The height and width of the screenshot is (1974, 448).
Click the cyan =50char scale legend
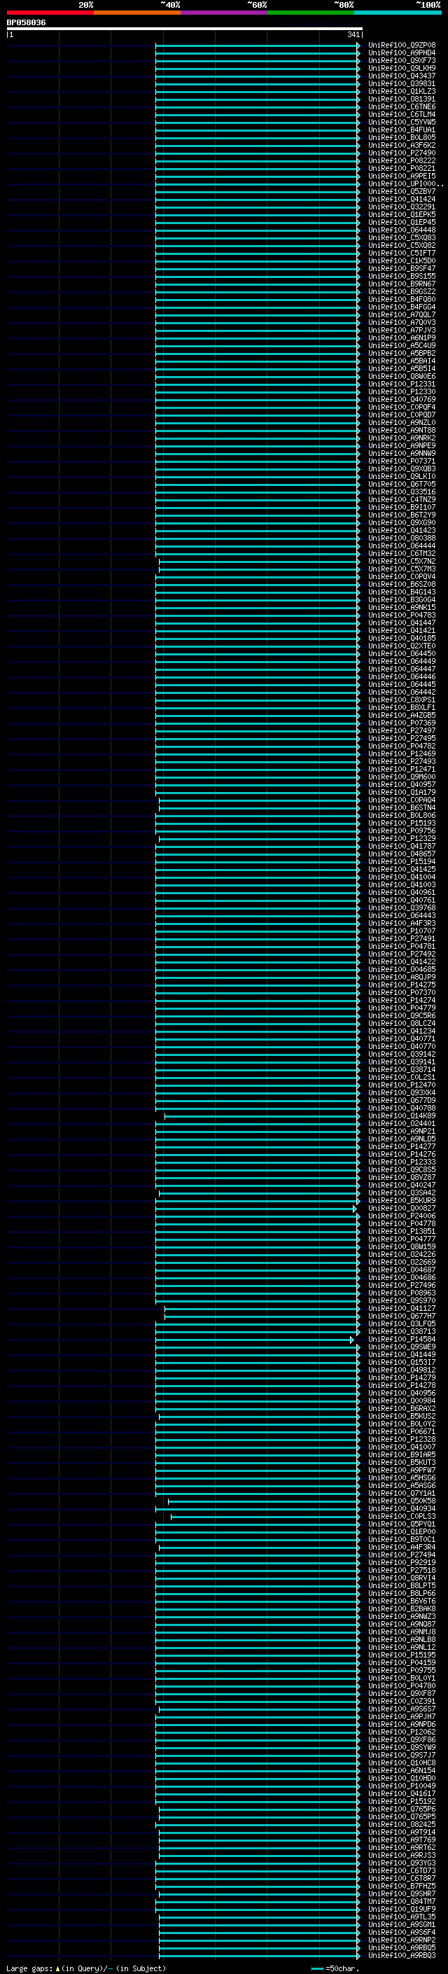click(335, 1968)
